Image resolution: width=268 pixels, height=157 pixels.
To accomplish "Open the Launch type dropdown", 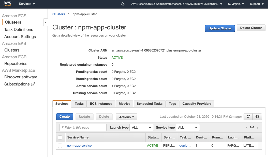I will (141, 128).
